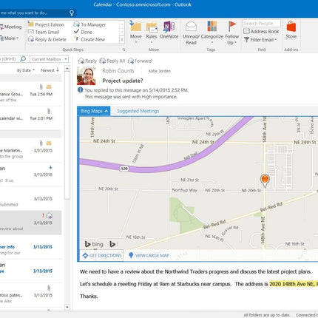Click highlighted address 2020 148th Ave NE

(x=294, y=284)
